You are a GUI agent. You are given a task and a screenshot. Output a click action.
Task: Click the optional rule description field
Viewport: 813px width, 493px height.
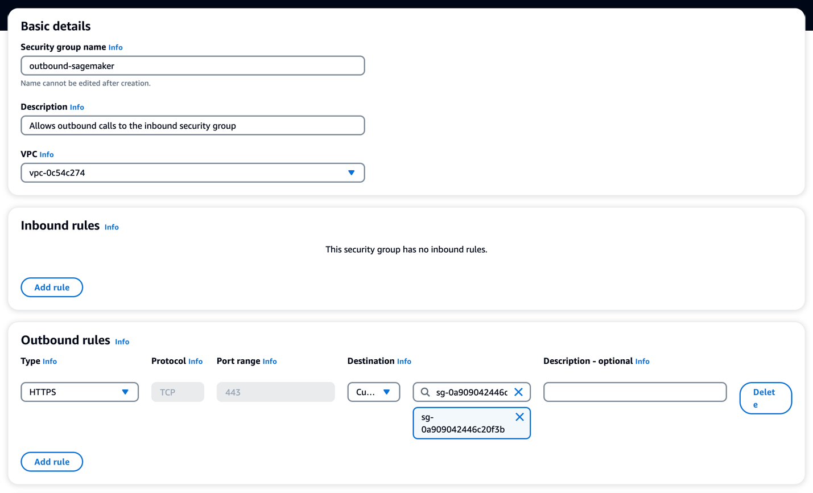(x=634, y=392)
